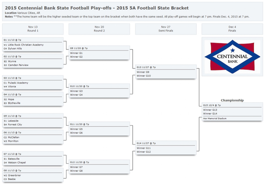Open the Dec 4 Finals column header

[x=232, y=29]
